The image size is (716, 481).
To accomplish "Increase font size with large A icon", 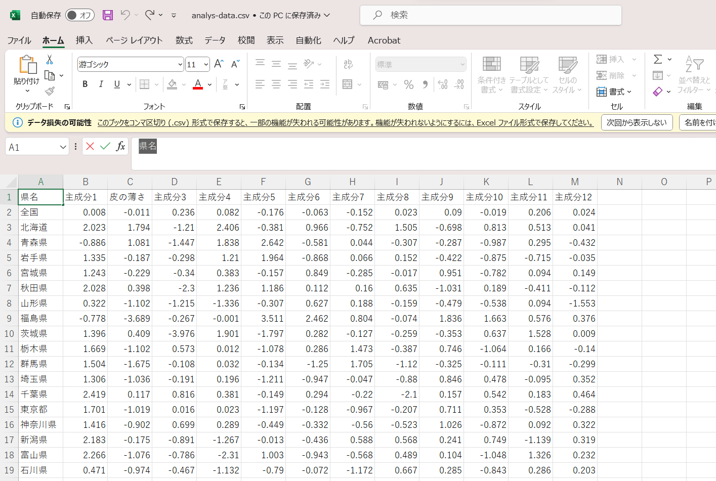I will [x=219, y=64].
